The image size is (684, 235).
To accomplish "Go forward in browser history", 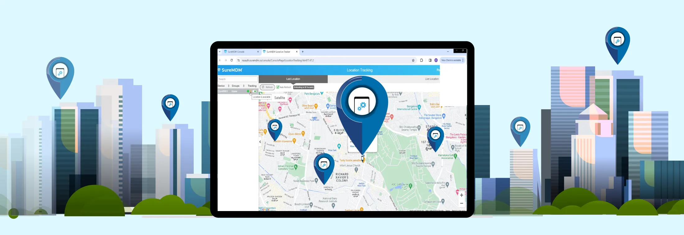I will point(226,60).
